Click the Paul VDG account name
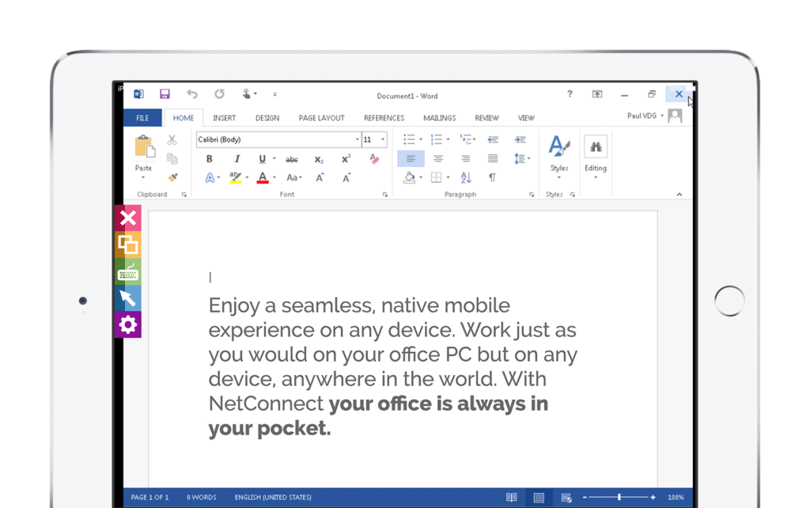 click(x=642, y=115)
